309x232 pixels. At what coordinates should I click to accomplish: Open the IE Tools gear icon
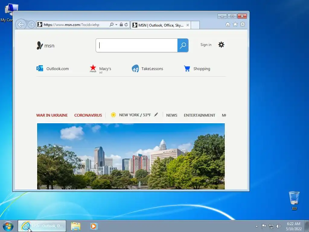point(243,24)
